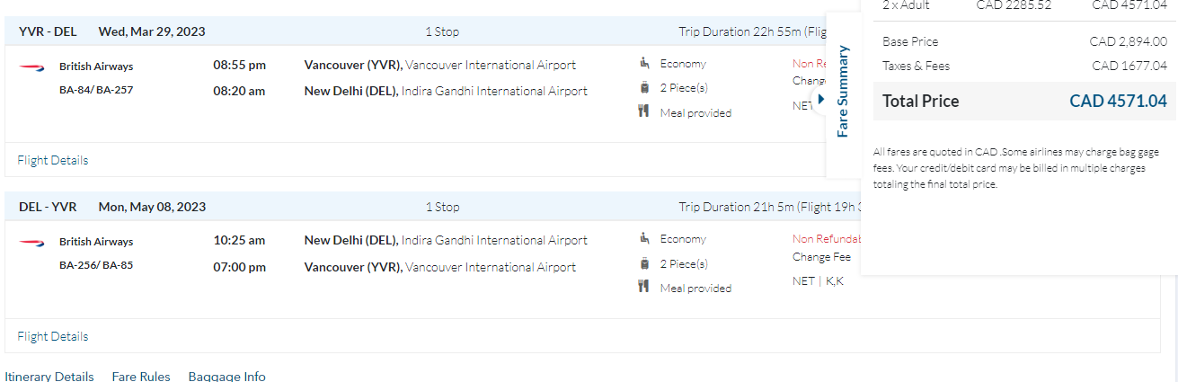The height and width of the screenshot is (382, 1178).
Task: Collapse the Fare Summary panel arrow
Action: click(x=819, y=99)
